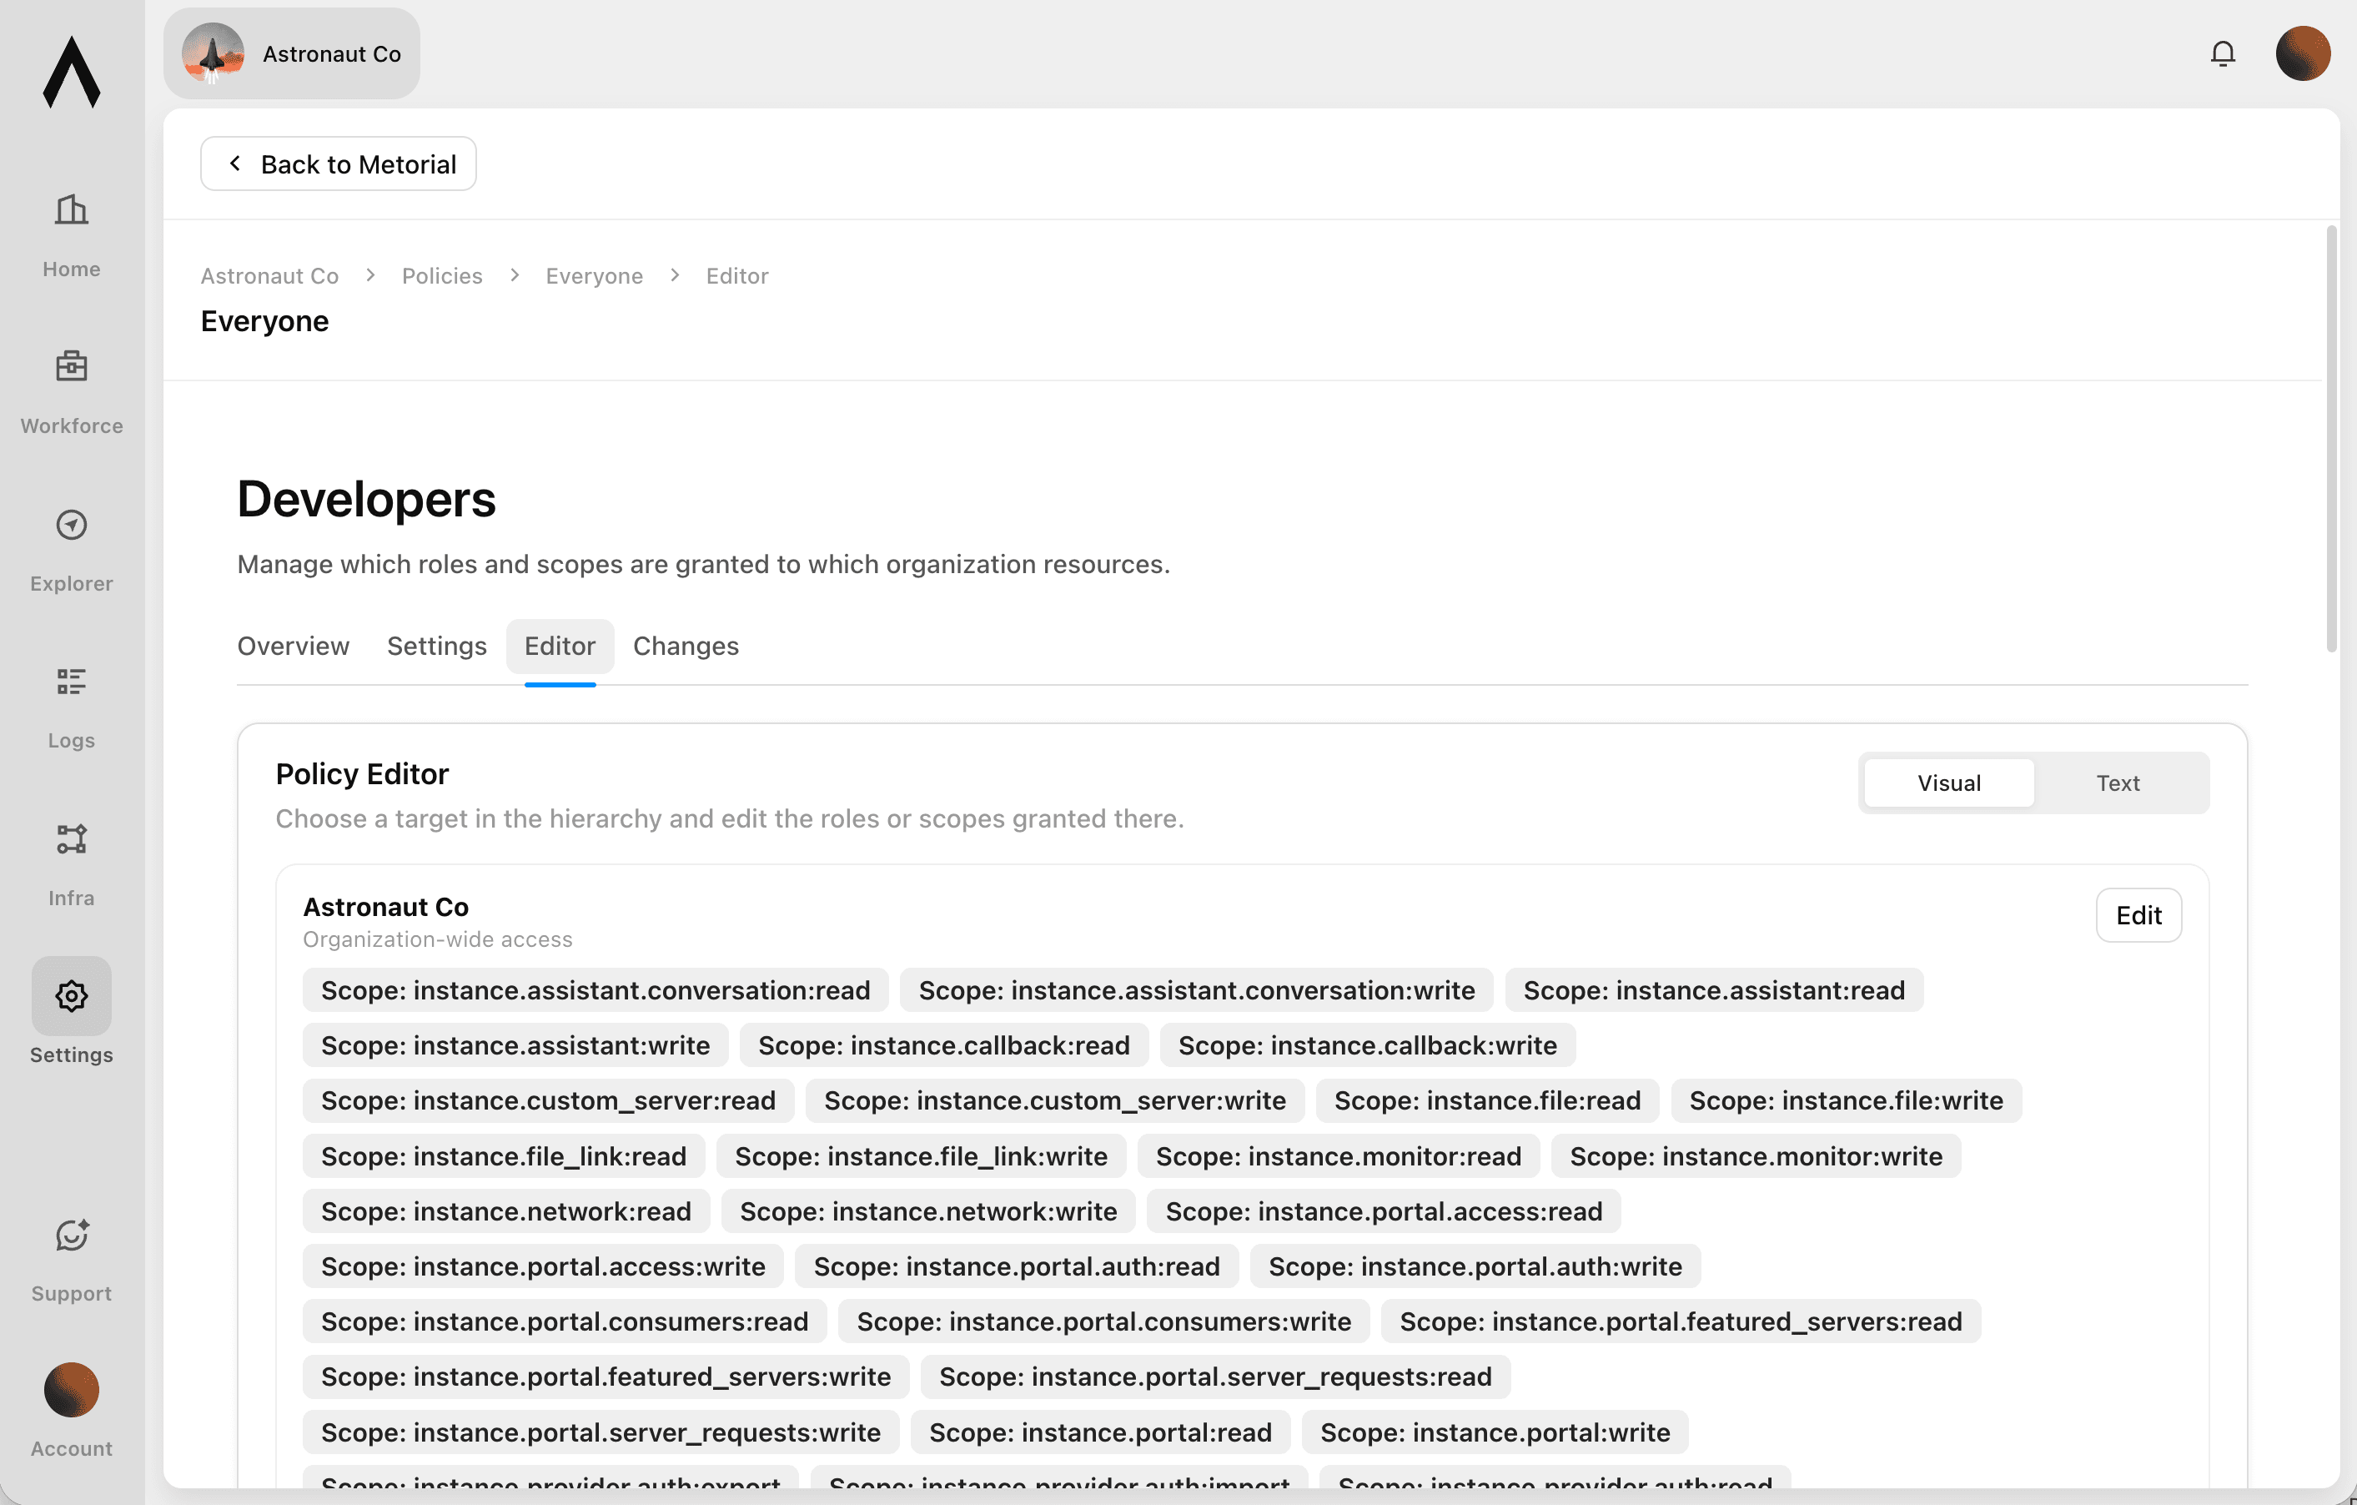
Task: Open the Astronaut Co organization switcher
Action: [292, 54]
